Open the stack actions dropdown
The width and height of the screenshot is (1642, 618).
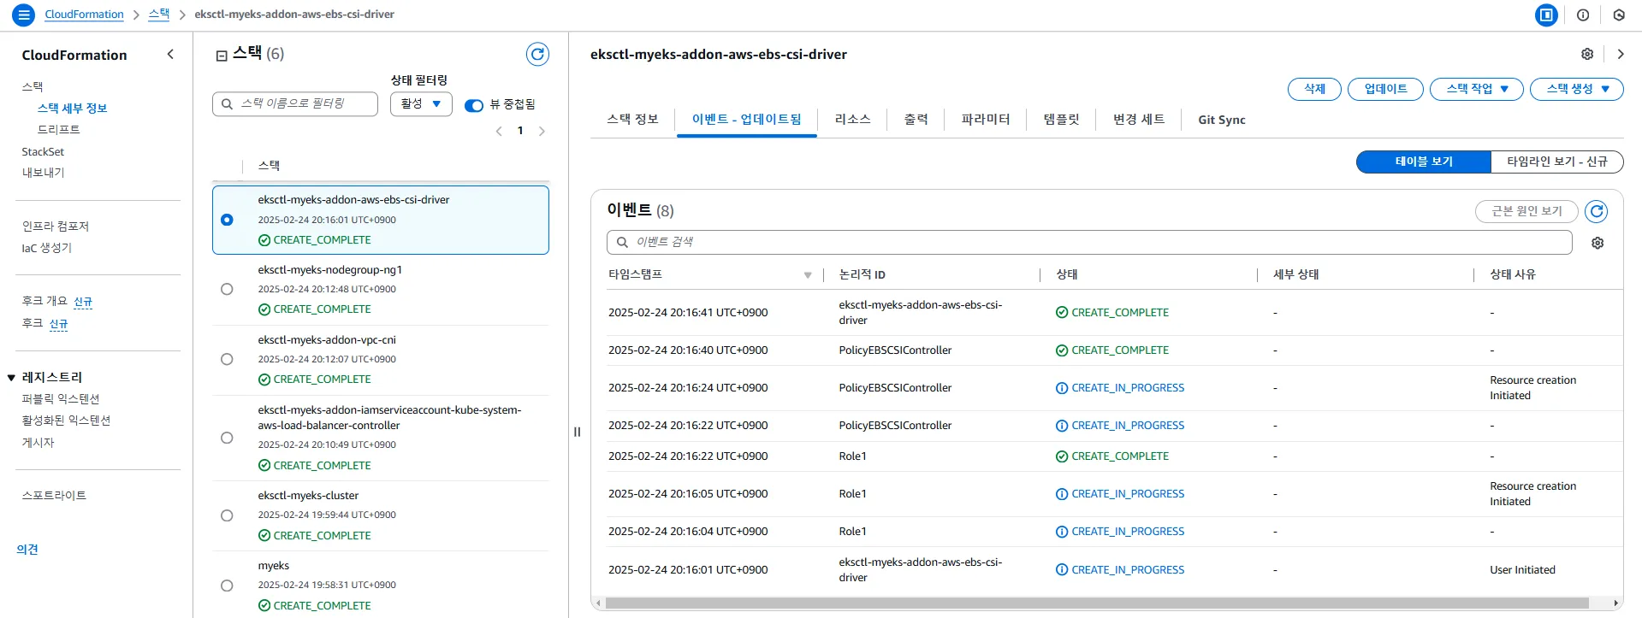click(1477, 89)
